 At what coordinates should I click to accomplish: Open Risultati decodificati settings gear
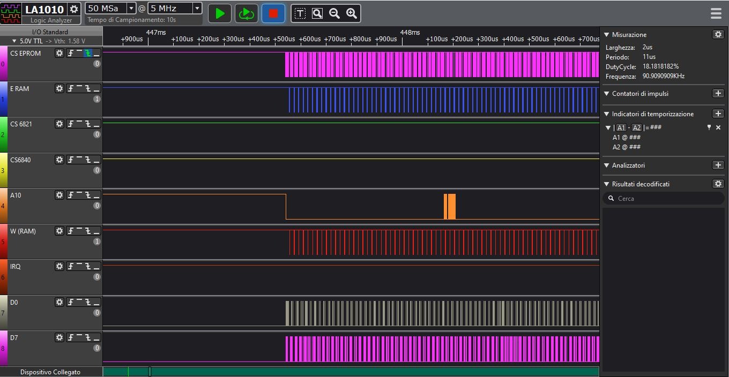click(x=718, y=184)
